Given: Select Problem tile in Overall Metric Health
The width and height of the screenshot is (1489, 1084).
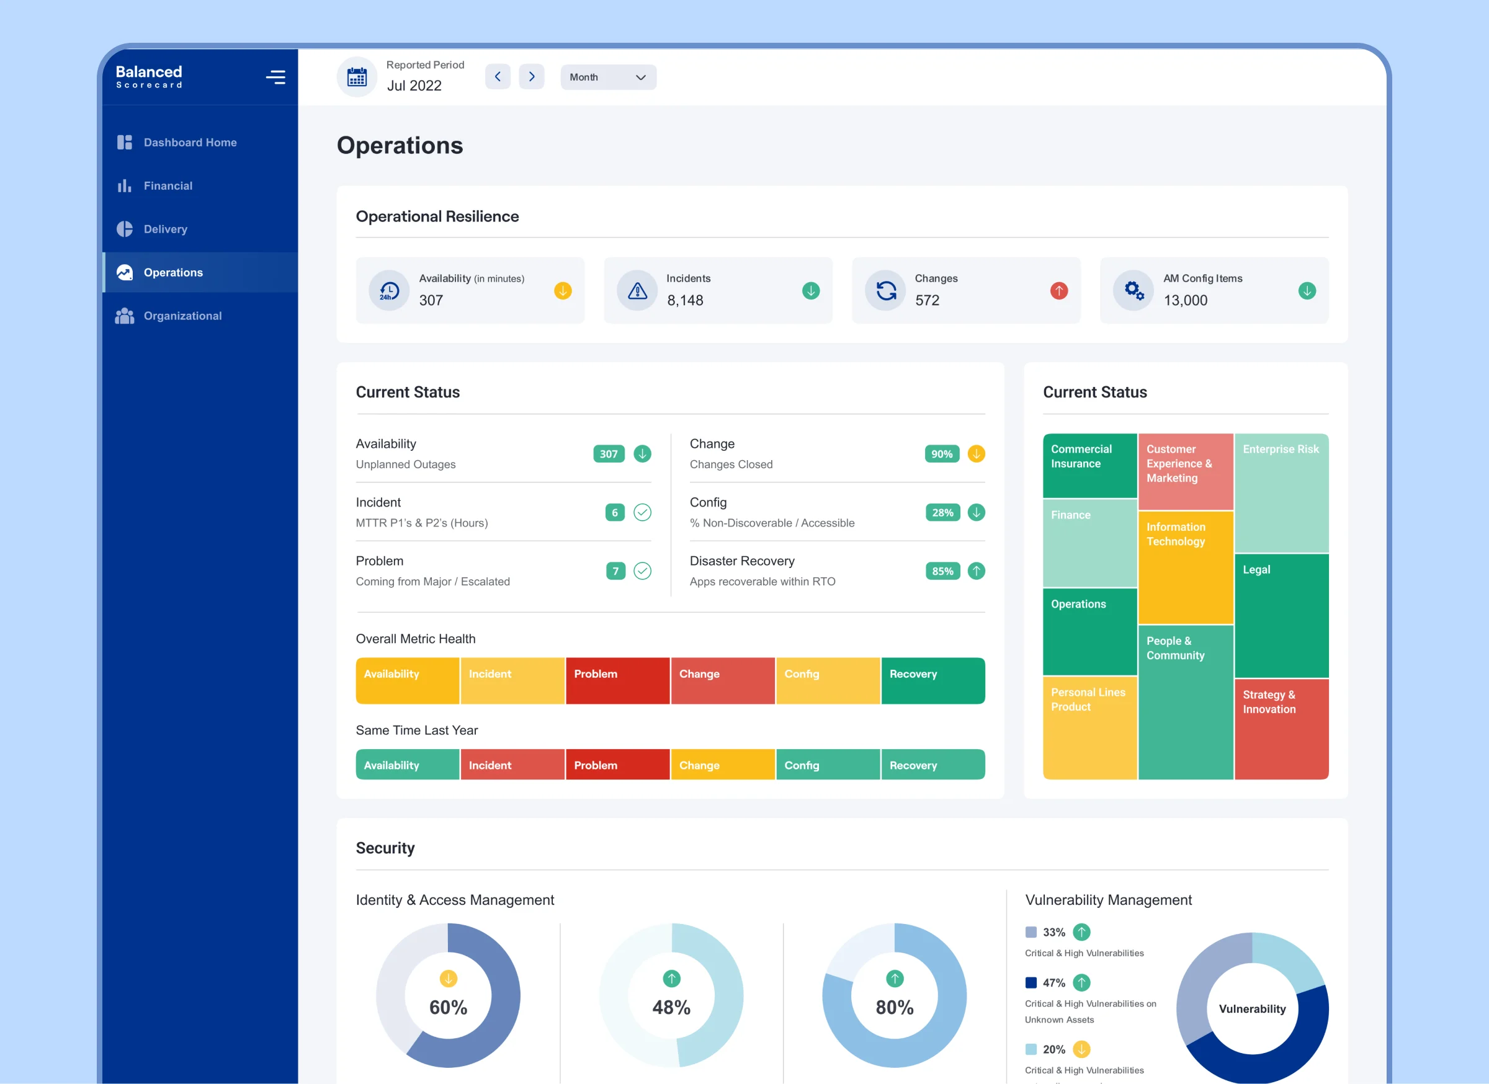Looking at the screenshot, I should point(618,681).
